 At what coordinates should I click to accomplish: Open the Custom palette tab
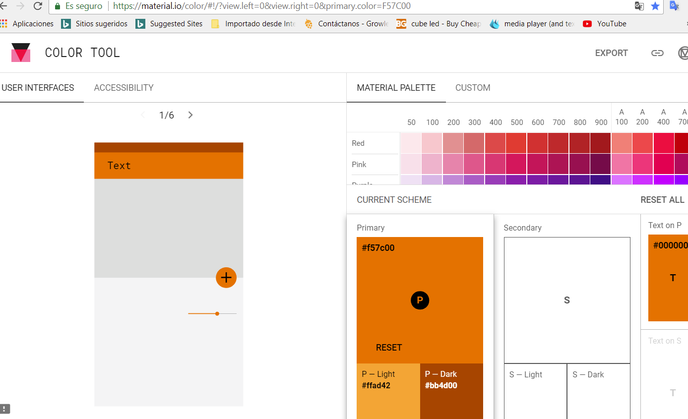473,88
